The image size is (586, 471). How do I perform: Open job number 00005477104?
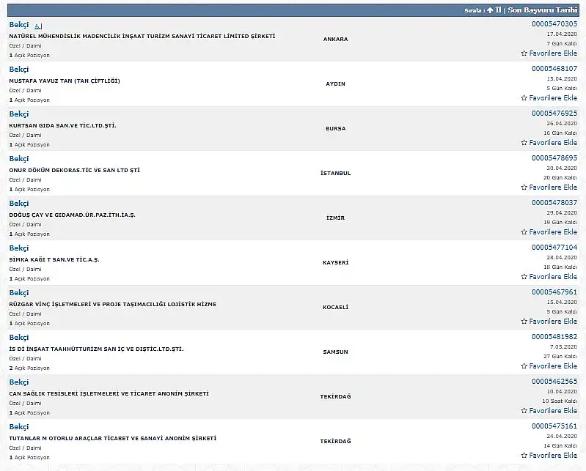point(554,248)
